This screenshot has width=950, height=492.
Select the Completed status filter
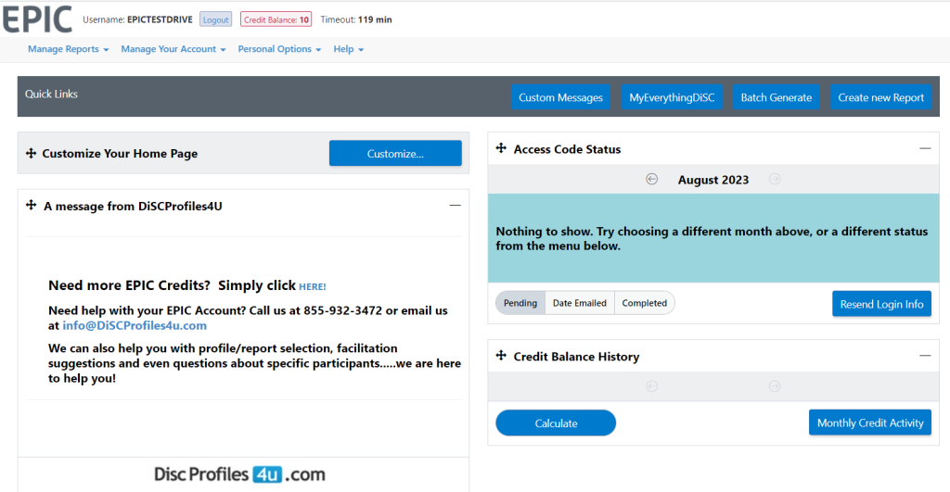[644, 303]
